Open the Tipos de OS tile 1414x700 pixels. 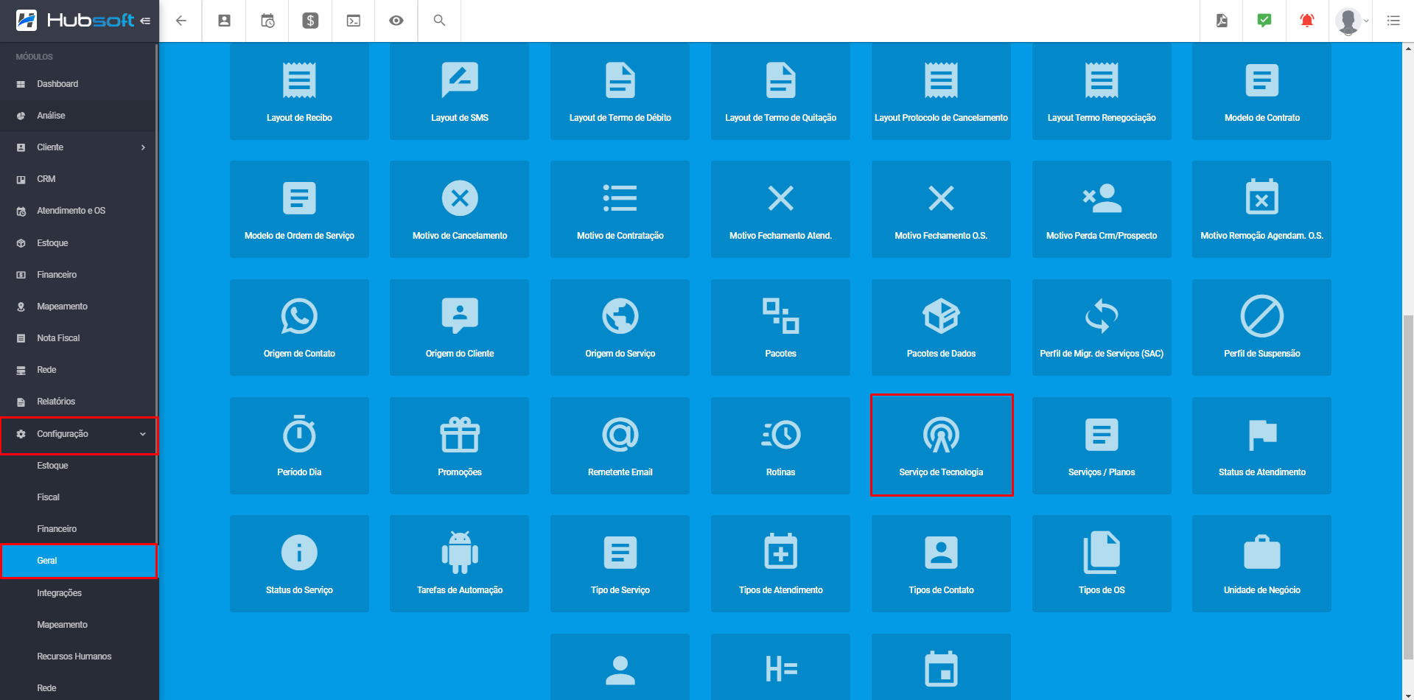tap(1102, 564)
